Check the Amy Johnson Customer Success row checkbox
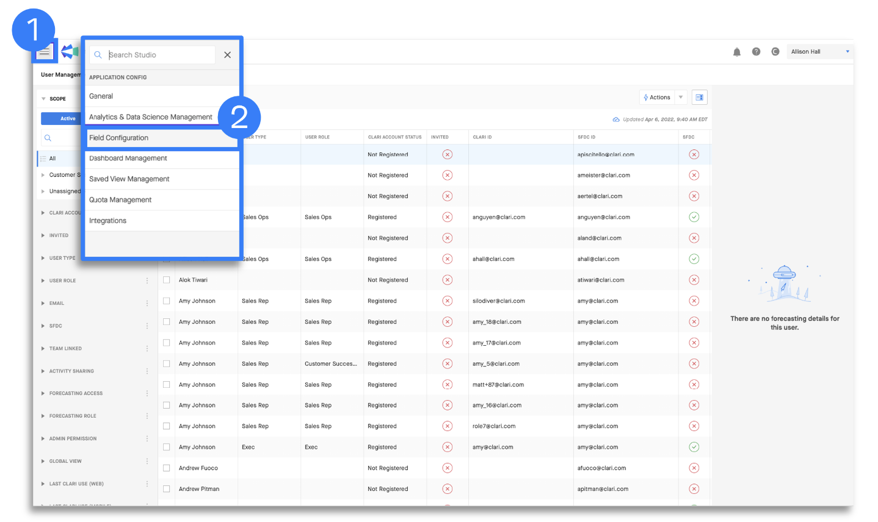The width and height of the screenshot is (878, 522). click(166, 363)
